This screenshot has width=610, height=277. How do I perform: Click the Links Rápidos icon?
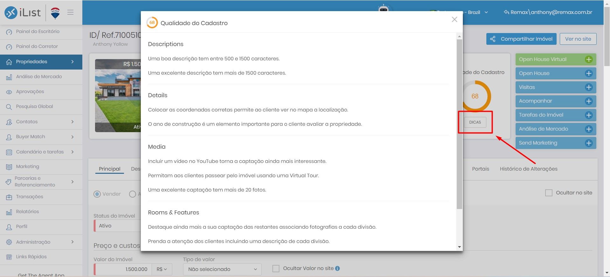(9, 257)
